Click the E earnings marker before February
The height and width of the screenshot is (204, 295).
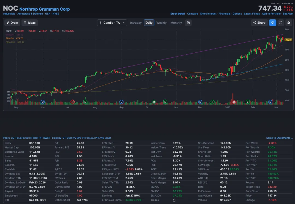pos(247,102)
